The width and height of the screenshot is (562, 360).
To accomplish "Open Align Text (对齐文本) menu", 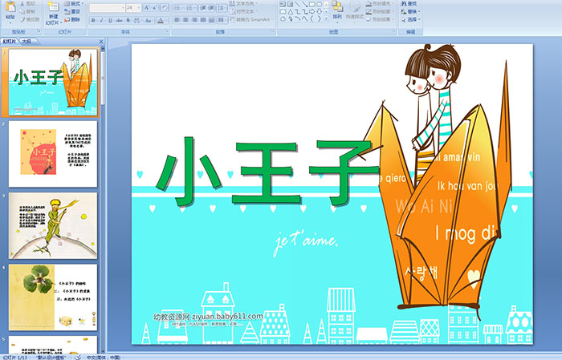I will (243, 11).
